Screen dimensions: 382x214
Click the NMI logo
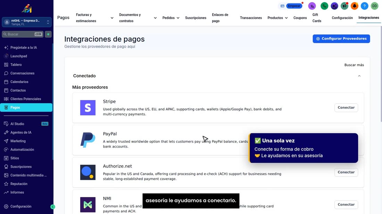click(88, 205)
